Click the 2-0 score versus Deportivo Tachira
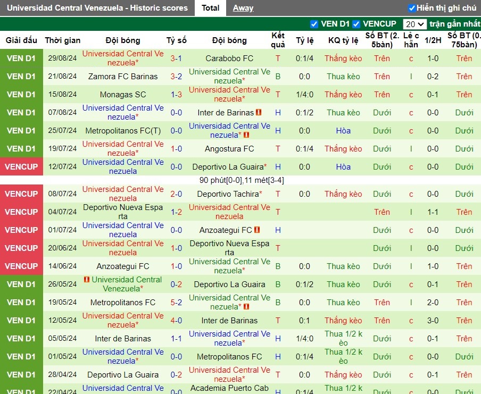Viewport: 481px width, 394px height. 176,194
